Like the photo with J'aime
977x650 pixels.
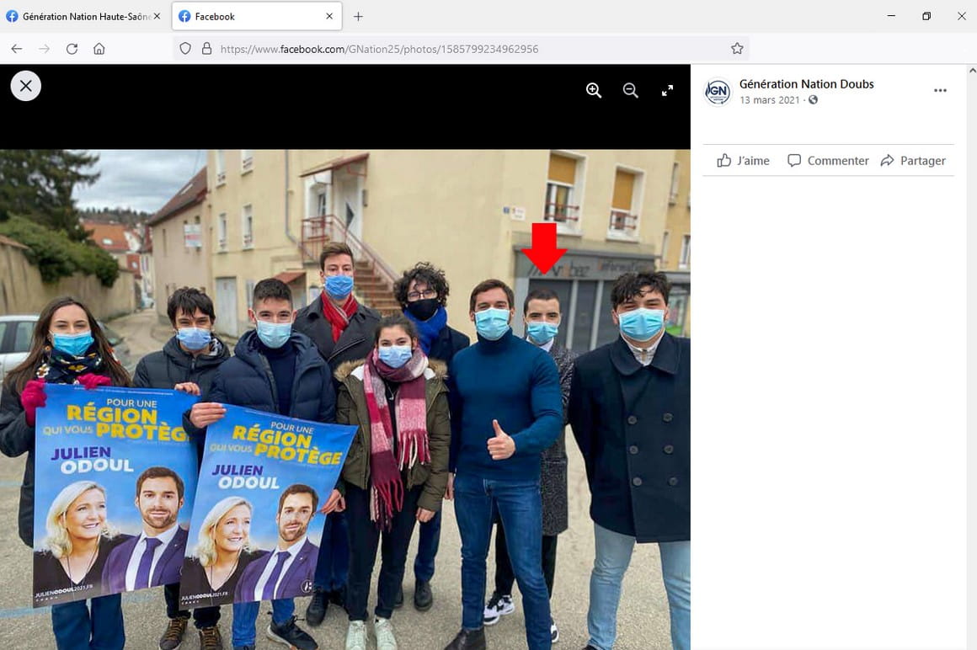(743, 161)
